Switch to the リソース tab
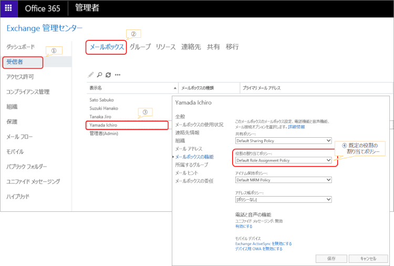This screenshot has height=266, width=394. coord(165,47)
